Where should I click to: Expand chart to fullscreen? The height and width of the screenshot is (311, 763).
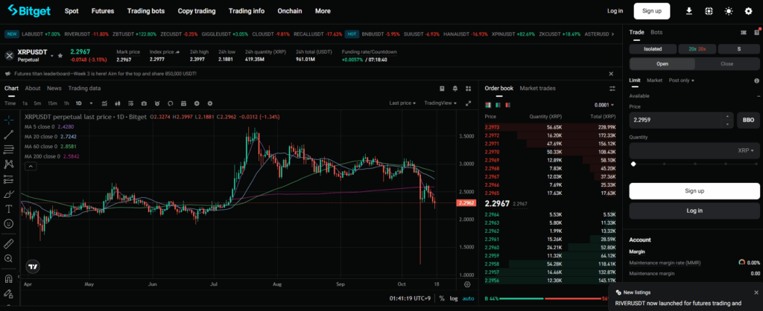pos(468,103)
